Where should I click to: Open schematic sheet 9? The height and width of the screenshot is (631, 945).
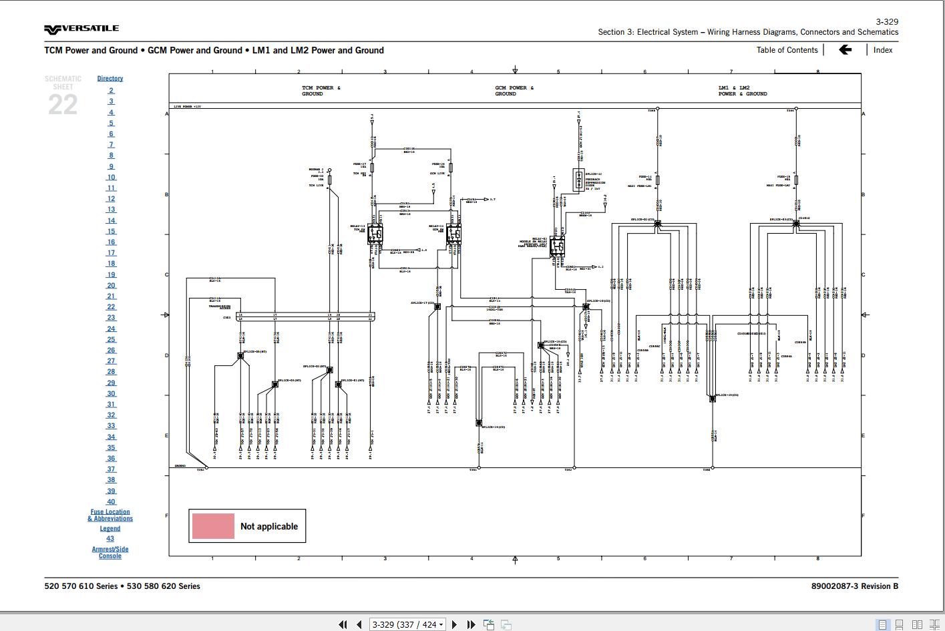pos(111,166)
